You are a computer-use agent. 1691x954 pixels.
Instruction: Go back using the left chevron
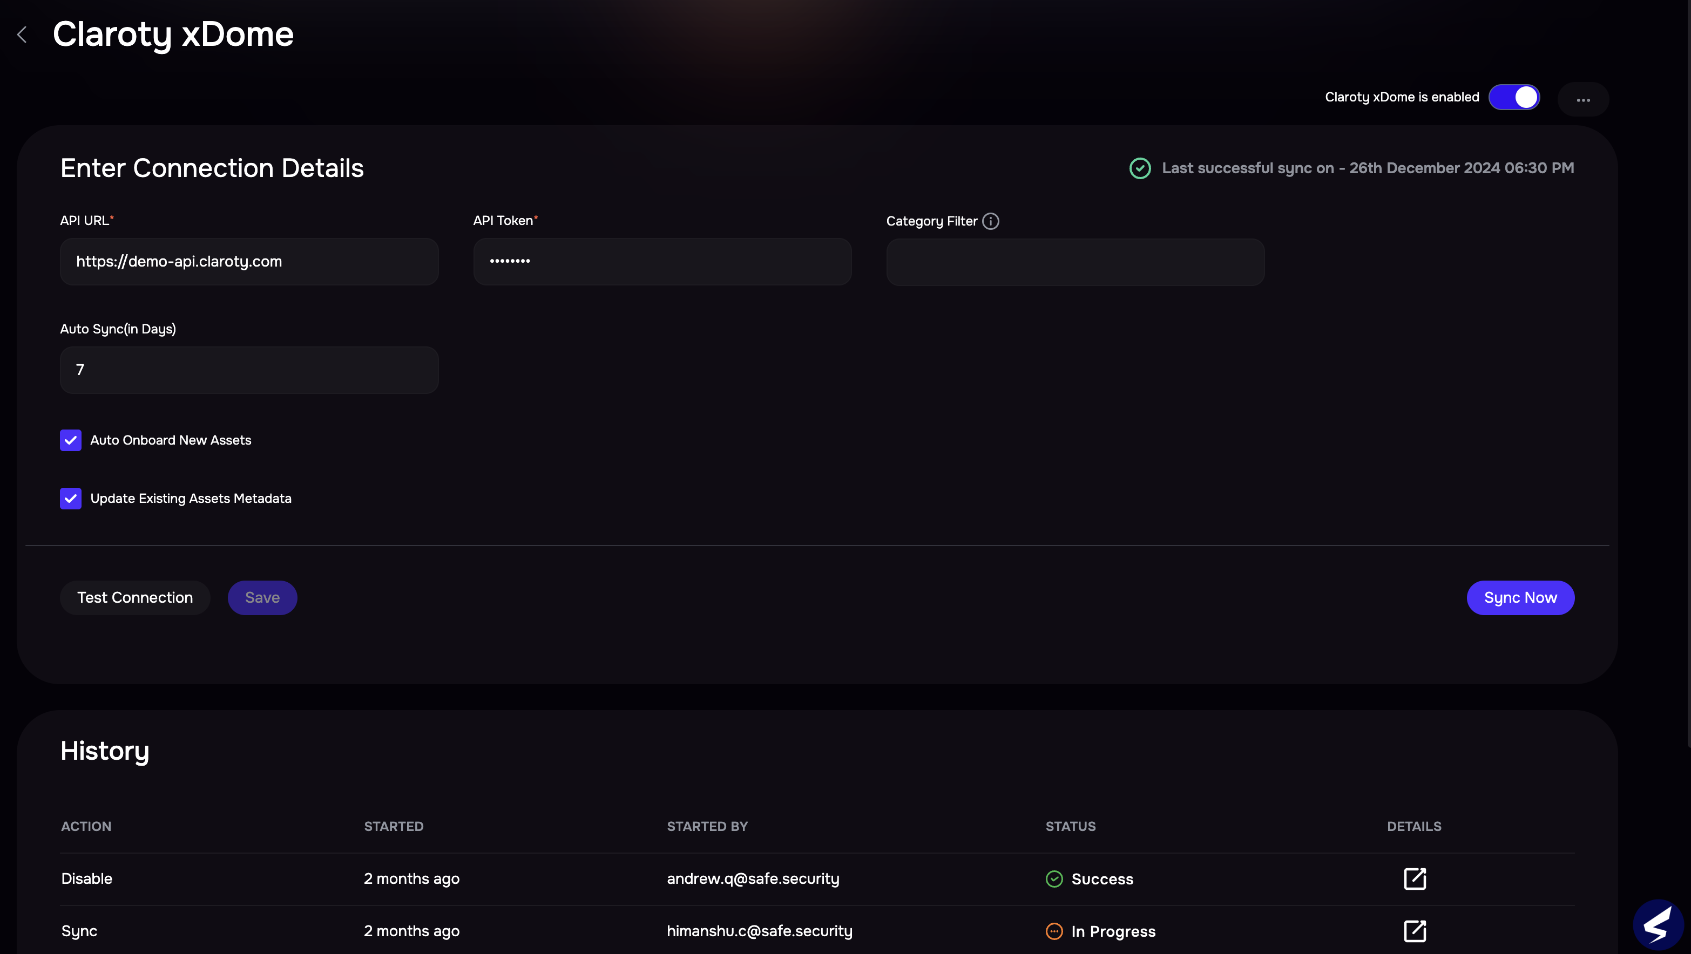(x=22, y=35)
